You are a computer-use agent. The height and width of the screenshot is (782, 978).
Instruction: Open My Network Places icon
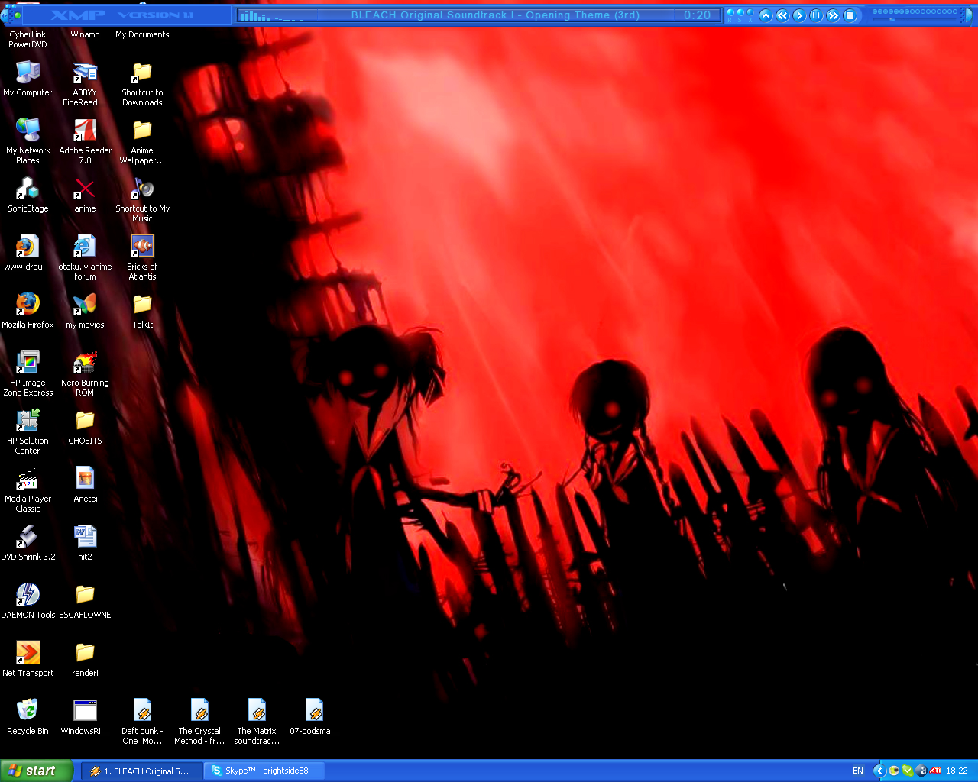coord(28,141)
